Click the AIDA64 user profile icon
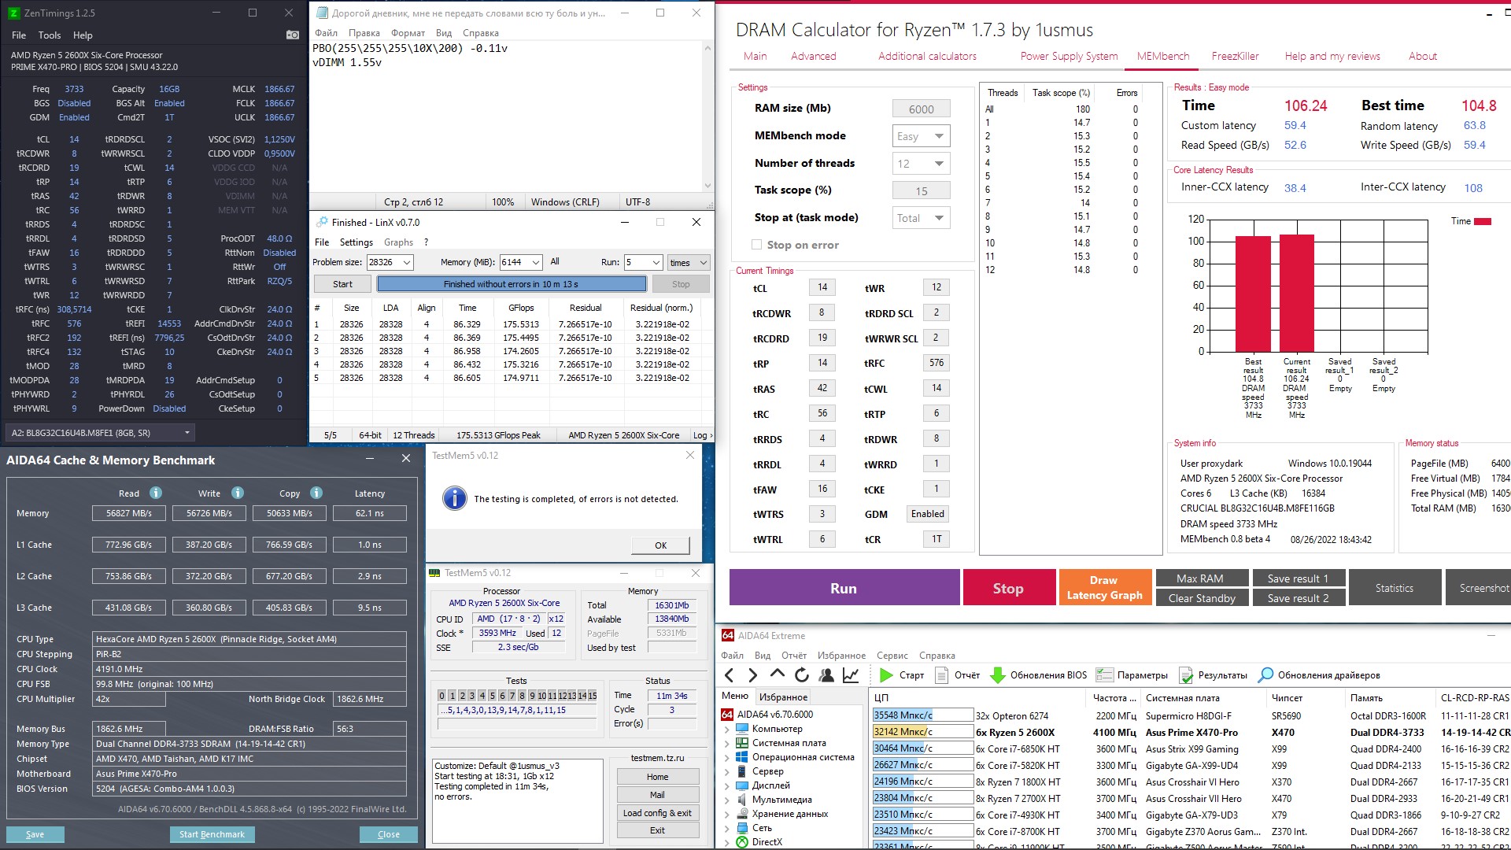The image size is (1511, 850). pos(826,675)
